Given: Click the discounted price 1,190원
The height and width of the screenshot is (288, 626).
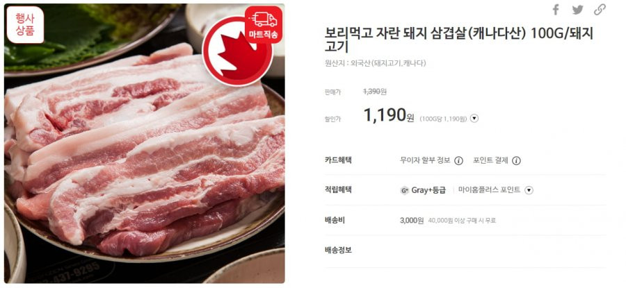Looking at the screenshot, I should pyautogui.click(x=389, y=115).
